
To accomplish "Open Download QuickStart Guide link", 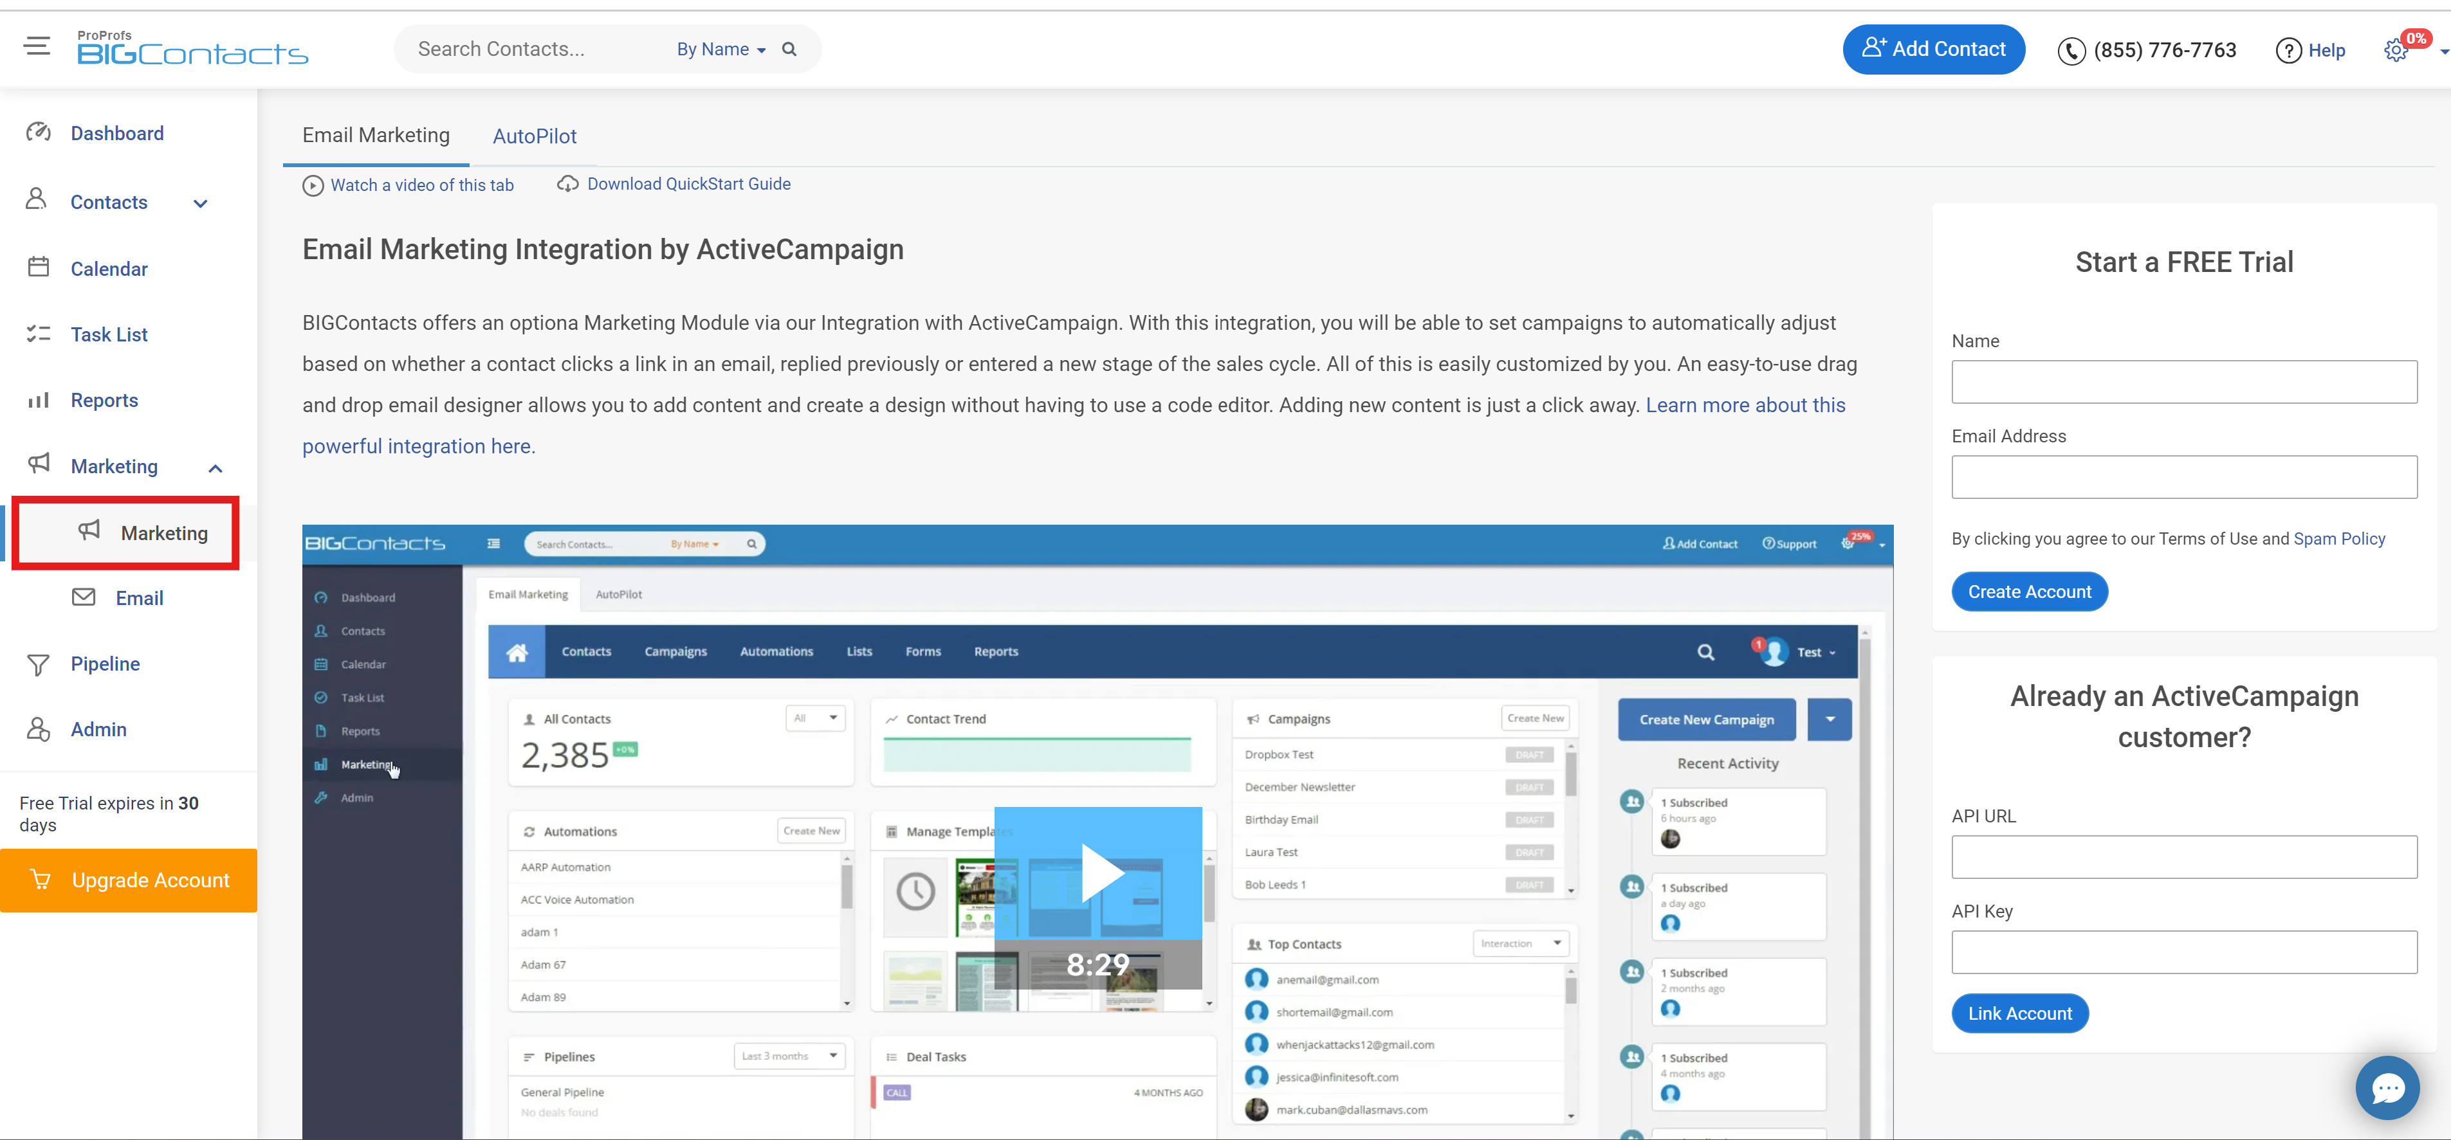I will (x=687, y=185).
